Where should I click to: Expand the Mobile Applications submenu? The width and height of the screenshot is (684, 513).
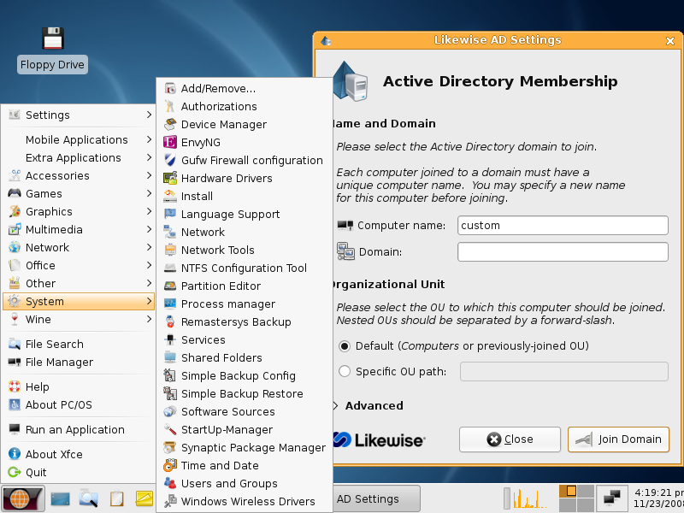79,139
